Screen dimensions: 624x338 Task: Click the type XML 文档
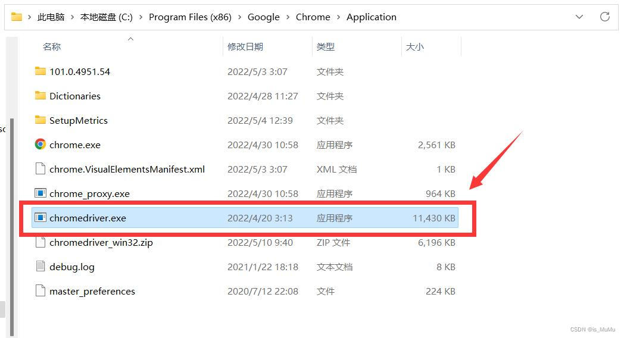click(336, 169)
